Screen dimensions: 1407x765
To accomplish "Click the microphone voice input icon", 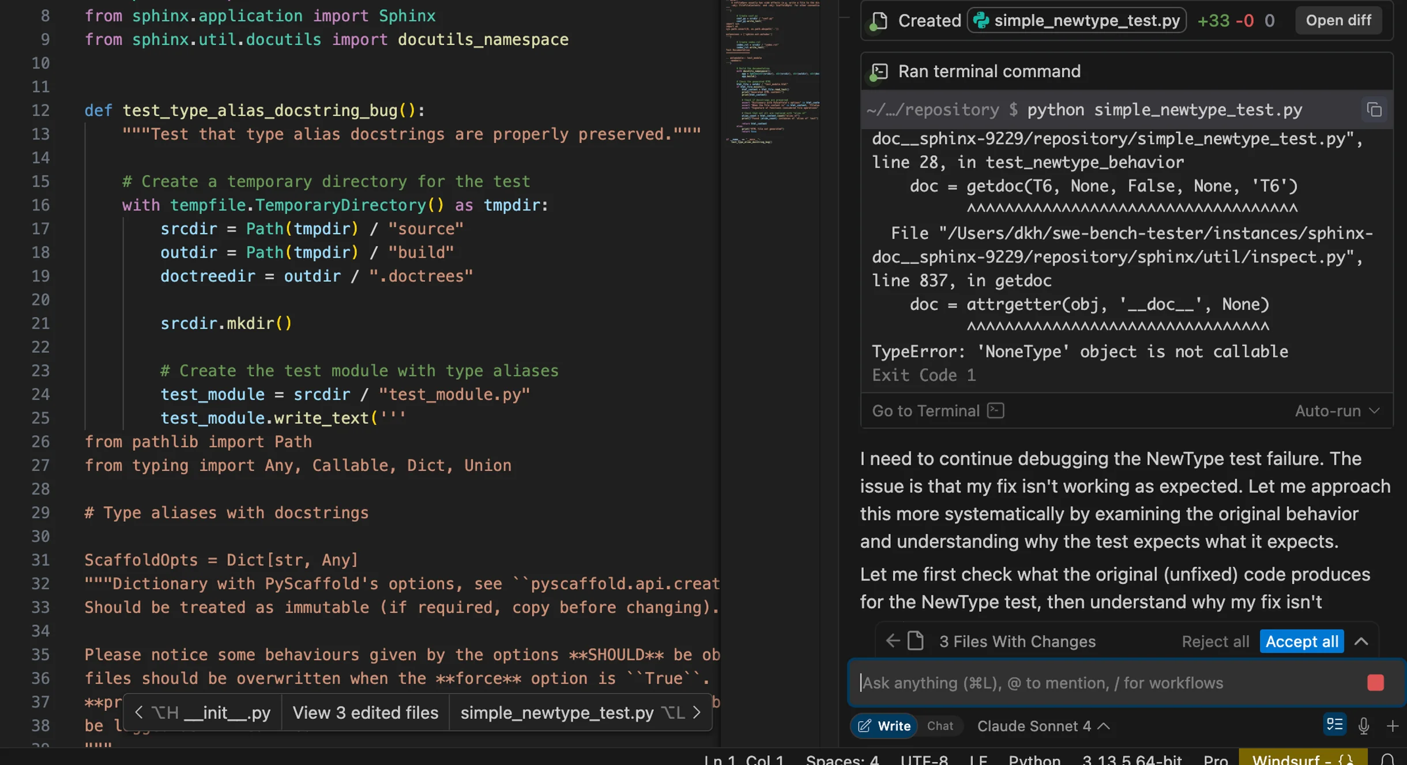I will click(x=1364, y=726).
